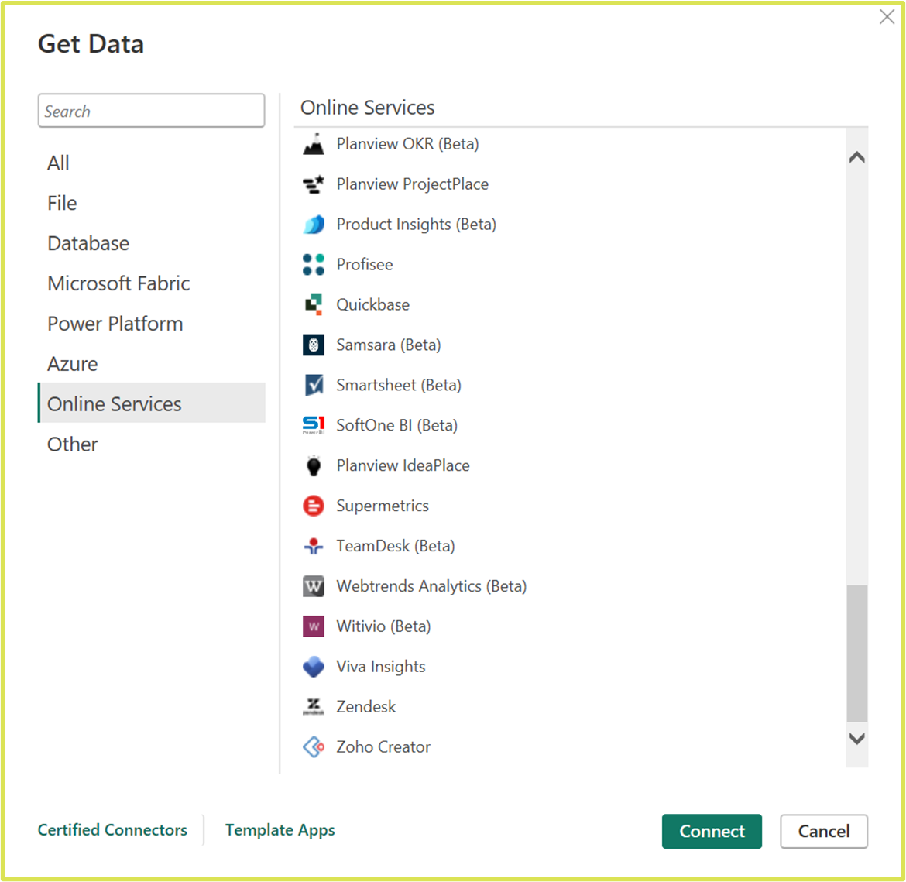Select the Smartsheet (Beta) text
Screen dimensions: 906x882
click(399, 385)
